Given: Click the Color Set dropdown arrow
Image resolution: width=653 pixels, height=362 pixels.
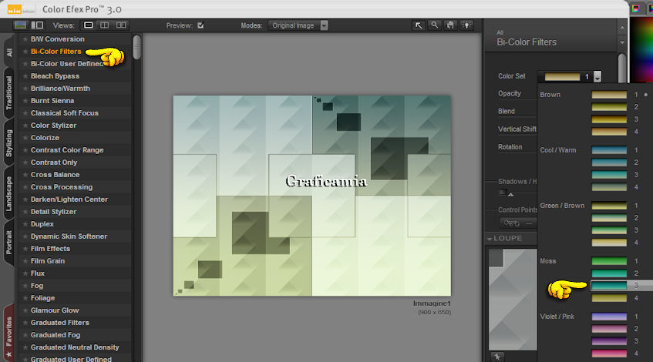Looking at the screenshot, I should pyautogui.click(x=597, y=77).
